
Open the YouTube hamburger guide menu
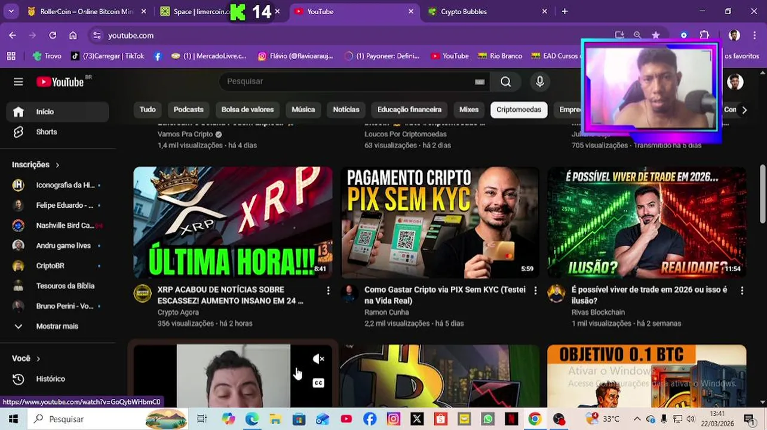pos(19,82)
